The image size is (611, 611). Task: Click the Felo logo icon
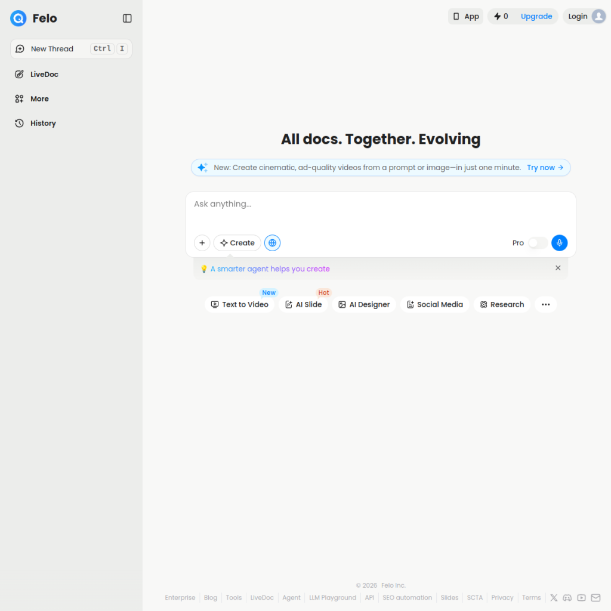pos(18,18)
